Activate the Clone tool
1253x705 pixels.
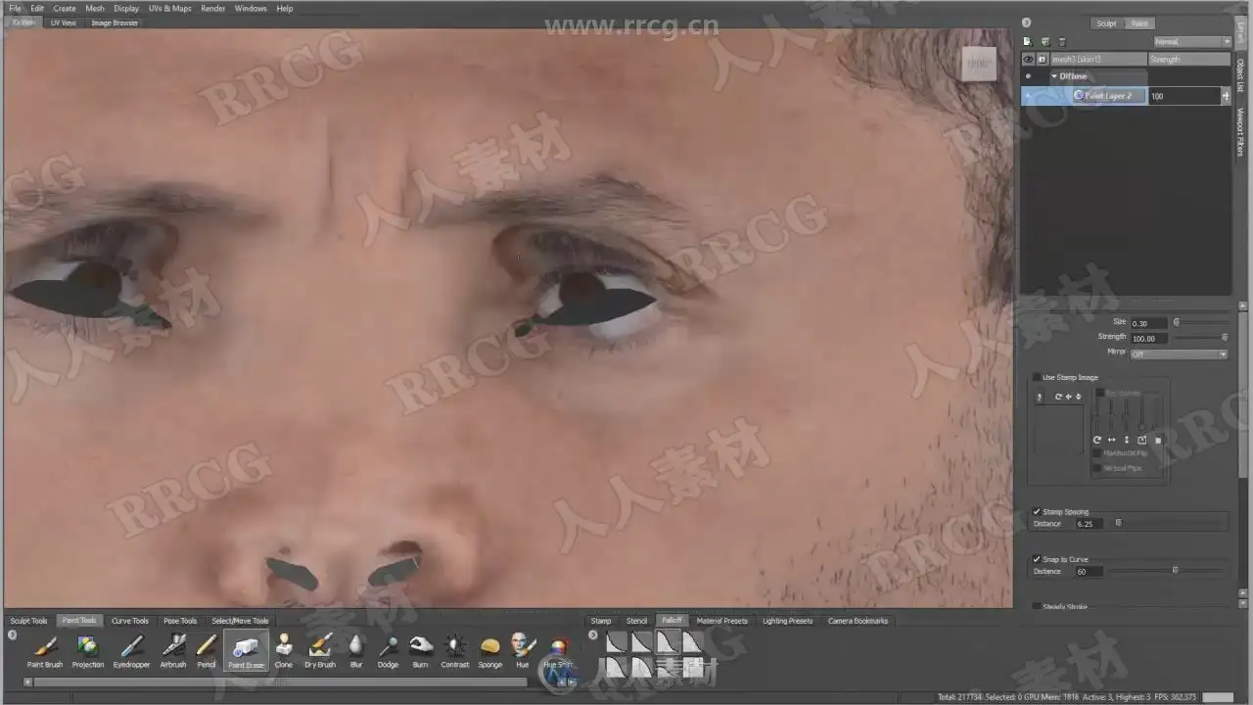pos(283,650)
